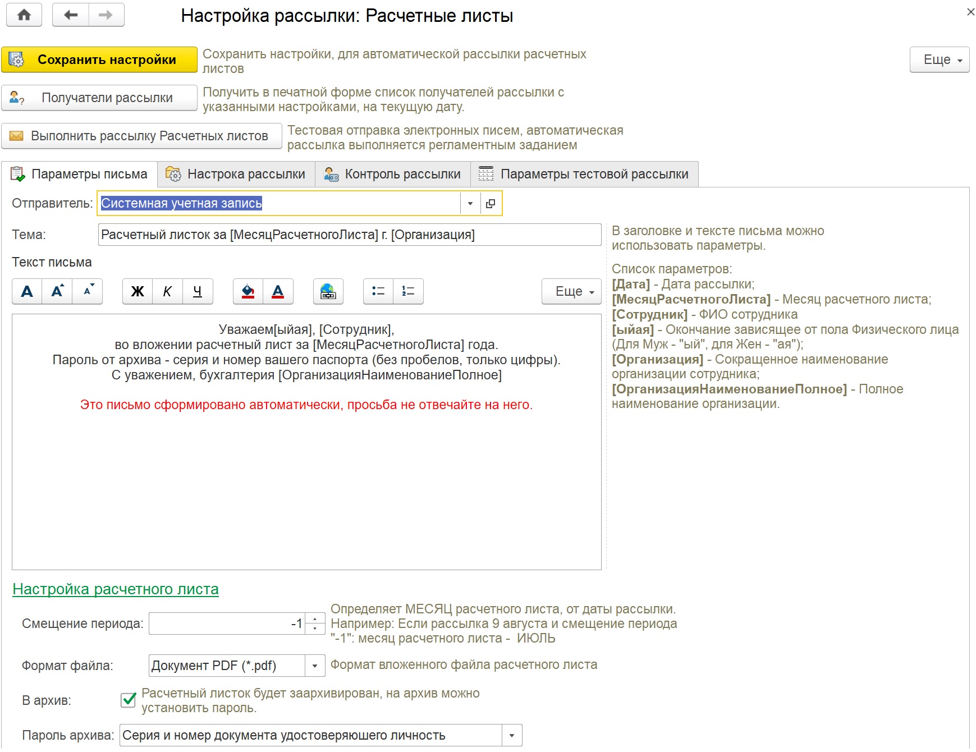The width and height of the screenshot is (976, 752).
Task: Click [МесяцРасчетногоЛиста] parameter in list
Action: [x=691, y=299]
